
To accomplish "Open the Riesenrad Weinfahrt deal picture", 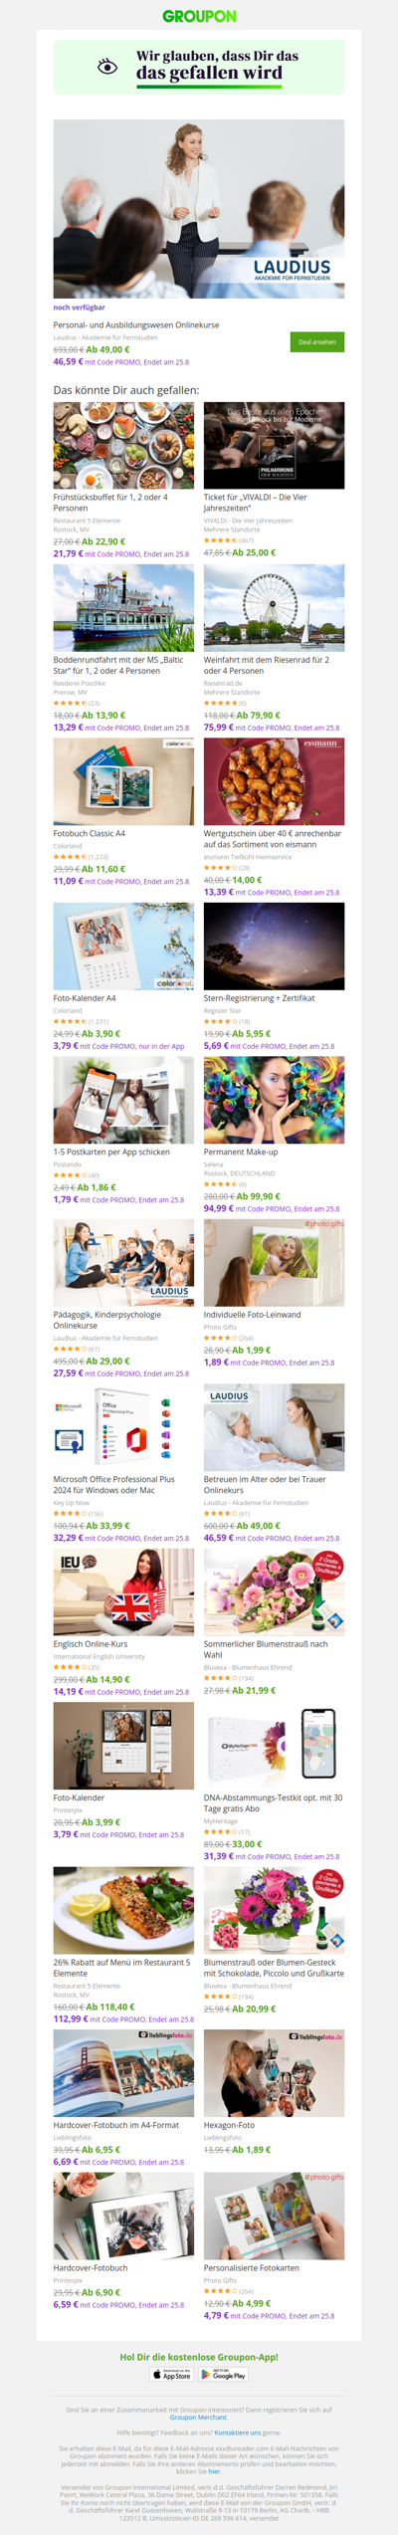I will (275, 608).
